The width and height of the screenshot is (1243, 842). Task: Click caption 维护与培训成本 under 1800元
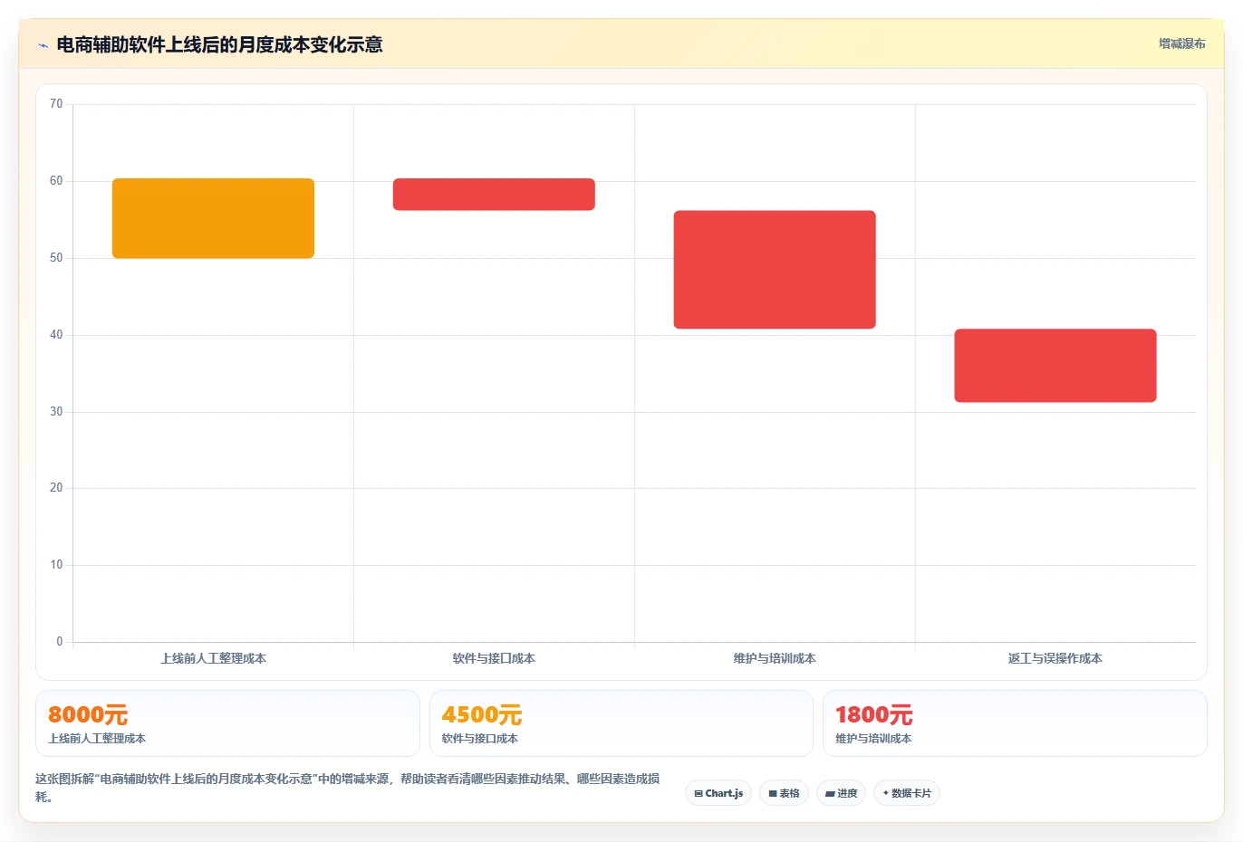coord(873,739)
